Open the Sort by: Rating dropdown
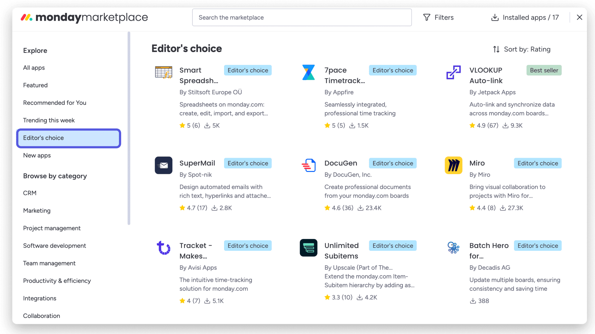Image resolution: width=595 pixels, height=334 pixels. [522, 49]
